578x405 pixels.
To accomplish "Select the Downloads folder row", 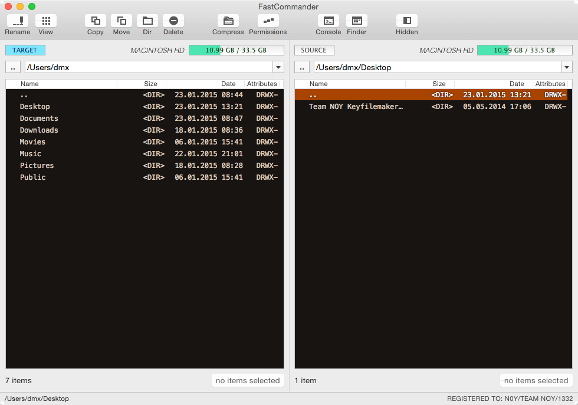I will click(144, 130).
